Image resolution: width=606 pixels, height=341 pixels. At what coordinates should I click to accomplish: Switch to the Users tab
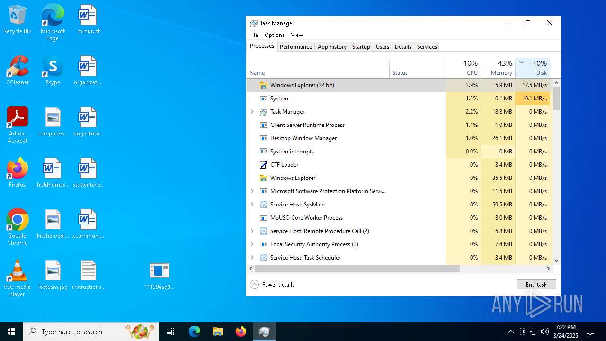click(x=383, y=46)
